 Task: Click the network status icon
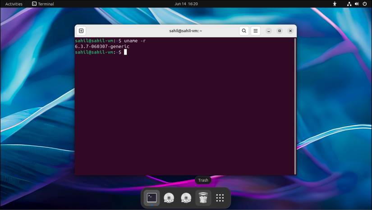pos(349,4)
